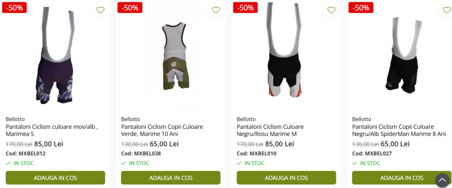View black/red bib shorts product image
The image size is (452, 188).
(285, 50)
